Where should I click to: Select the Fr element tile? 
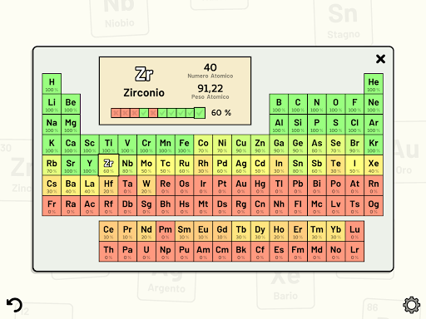point(52,206)
